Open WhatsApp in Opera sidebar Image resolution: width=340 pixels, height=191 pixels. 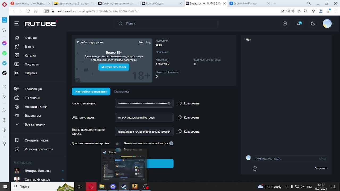5,53
